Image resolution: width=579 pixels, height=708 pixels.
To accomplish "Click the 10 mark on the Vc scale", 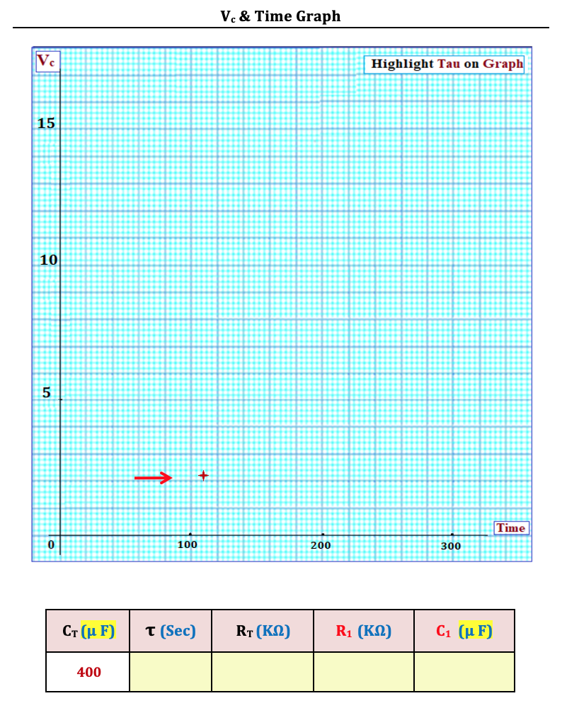I will coord(47,260).
